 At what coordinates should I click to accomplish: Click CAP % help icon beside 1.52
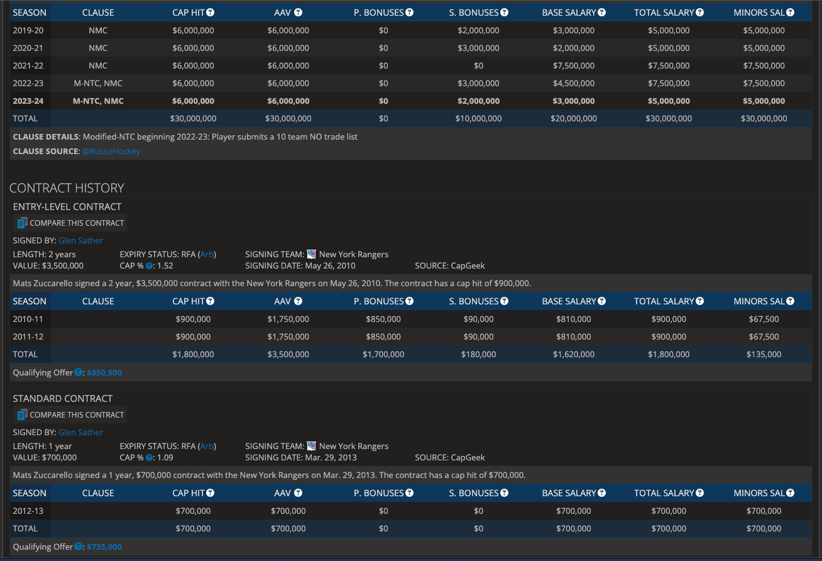149,266
